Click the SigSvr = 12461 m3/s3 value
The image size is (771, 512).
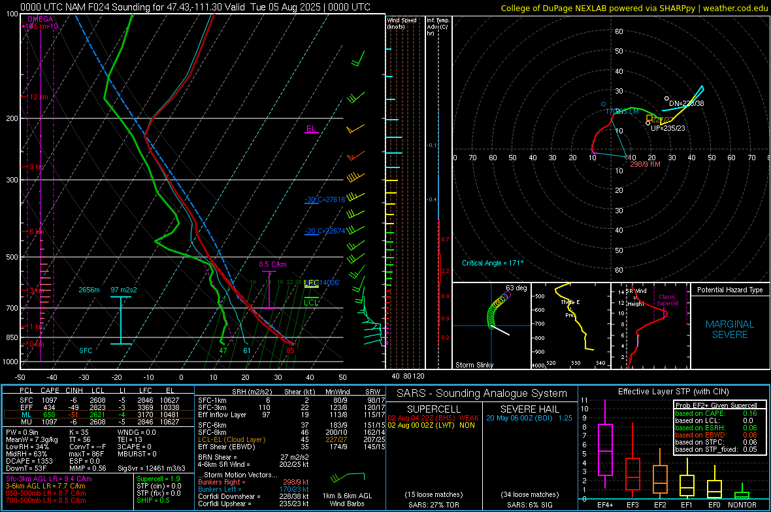(151, 468)
